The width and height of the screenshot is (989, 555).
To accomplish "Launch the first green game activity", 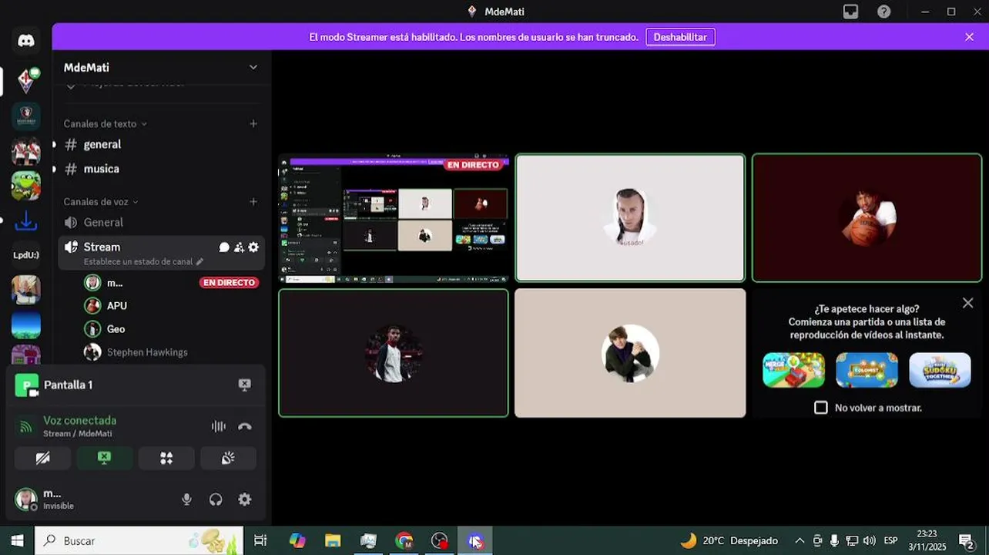I will pyautogui.click(x=793, y=370).
